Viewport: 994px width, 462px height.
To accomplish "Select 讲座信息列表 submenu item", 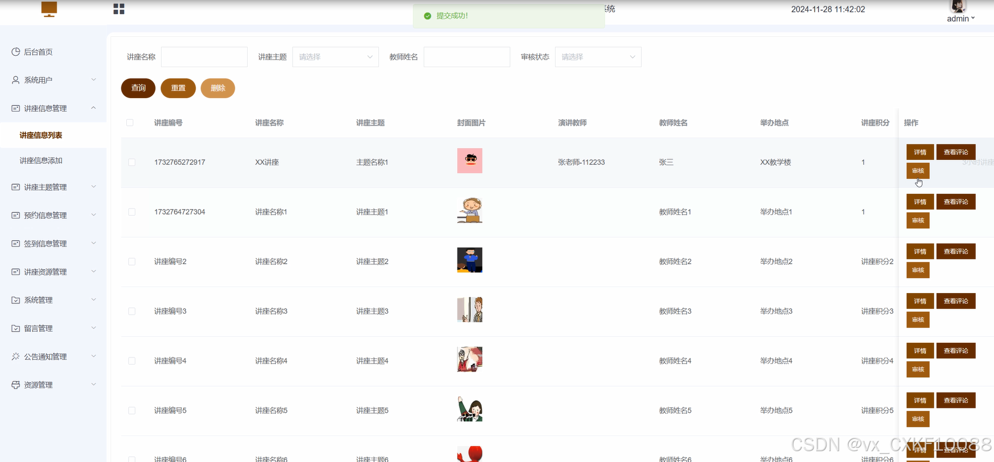I will pyautogui.click(x=53, y=135).
